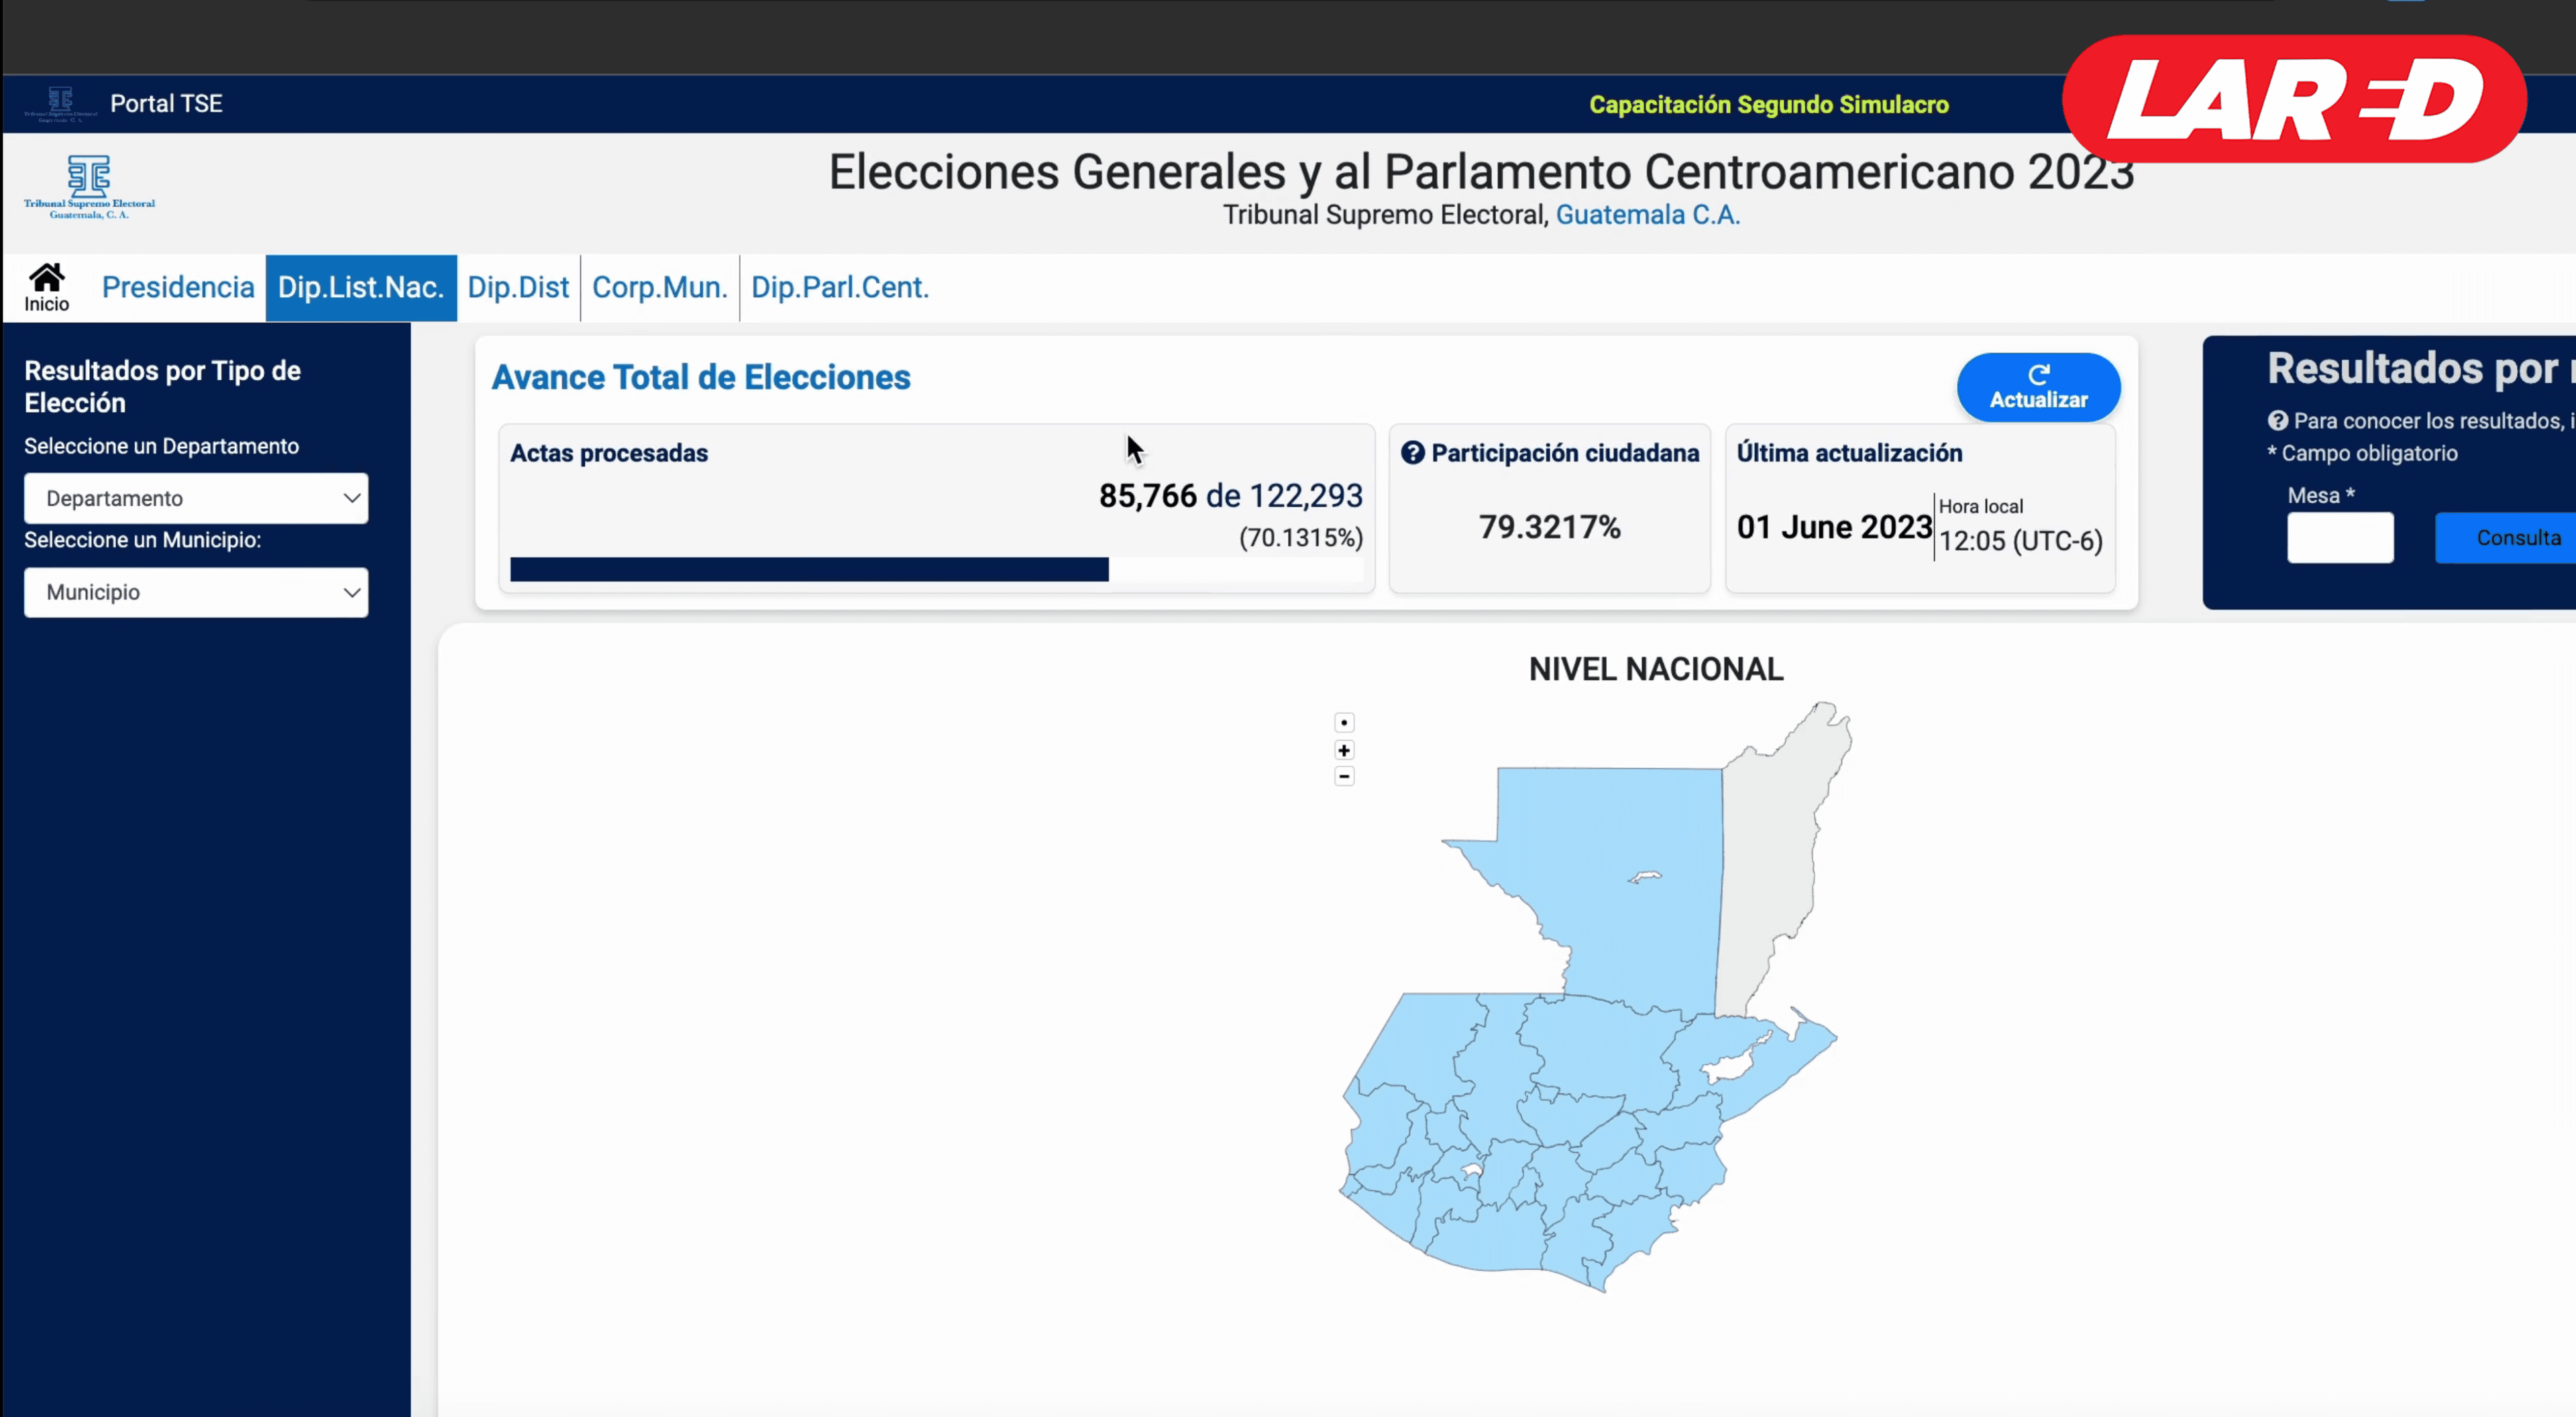Follow the Guatemala C.A. link
The image size is (2576, 1417).
click(1646, 214)
